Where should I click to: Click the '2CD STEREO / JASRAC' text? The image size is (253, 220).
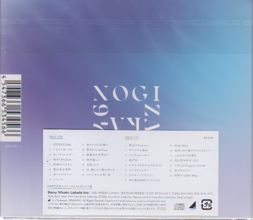tap(105, 193)
